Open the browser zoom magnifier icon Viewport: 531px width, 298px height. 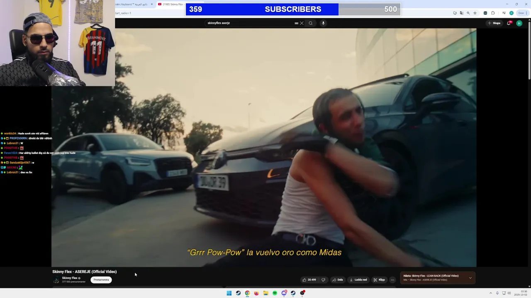(x=468, y=13)
